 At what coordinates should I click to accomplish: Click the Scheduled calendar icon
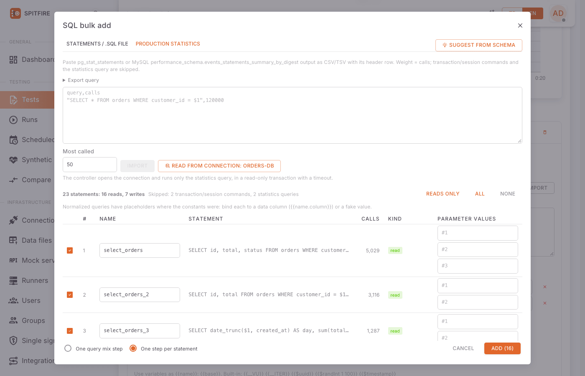point(13,140)
